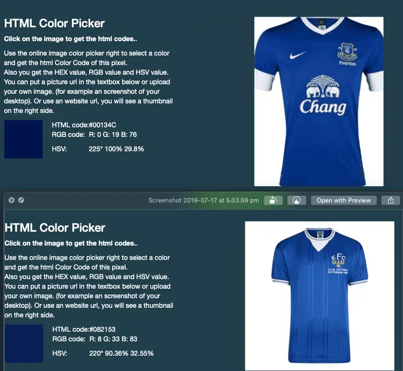Viewport: 403px width, 371px height.
Task: Click the RGB code R: 8 G: 33 B: 83 line
Action: pyautogui.click(x=95, y=339)
